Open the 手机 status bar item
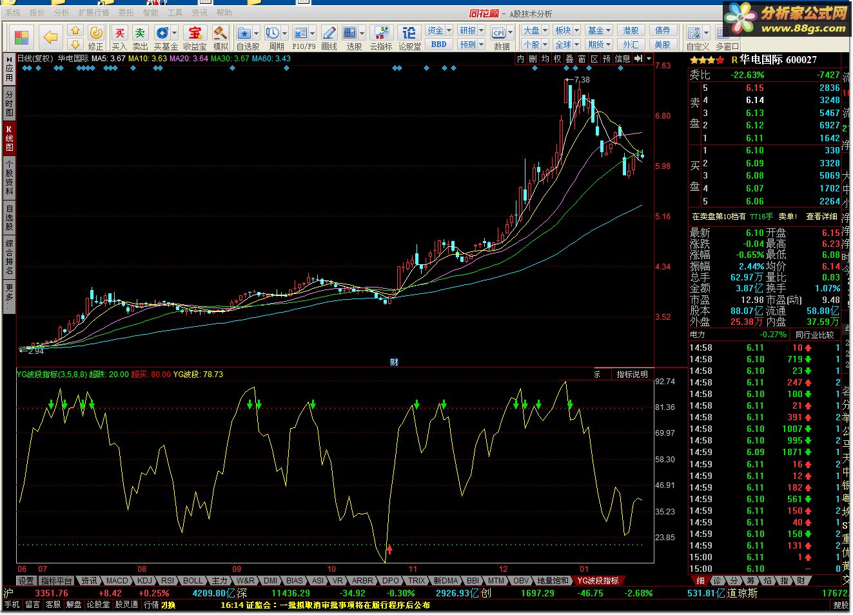The image size is (853, 615). click(12, 605)
